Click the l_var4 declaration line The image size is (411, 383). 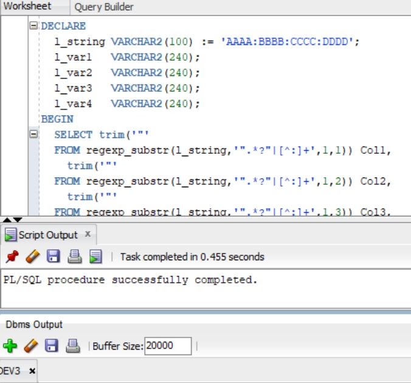[x=127, y=103]
